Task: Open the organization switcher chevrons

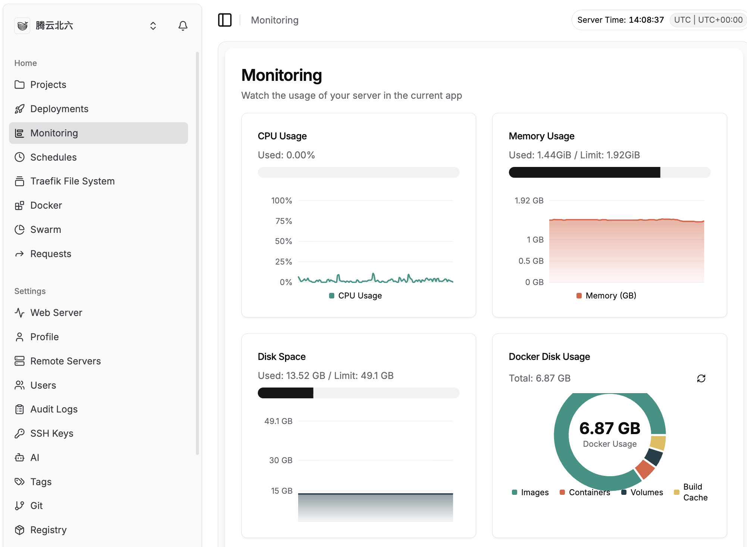Action: point(153,26)
